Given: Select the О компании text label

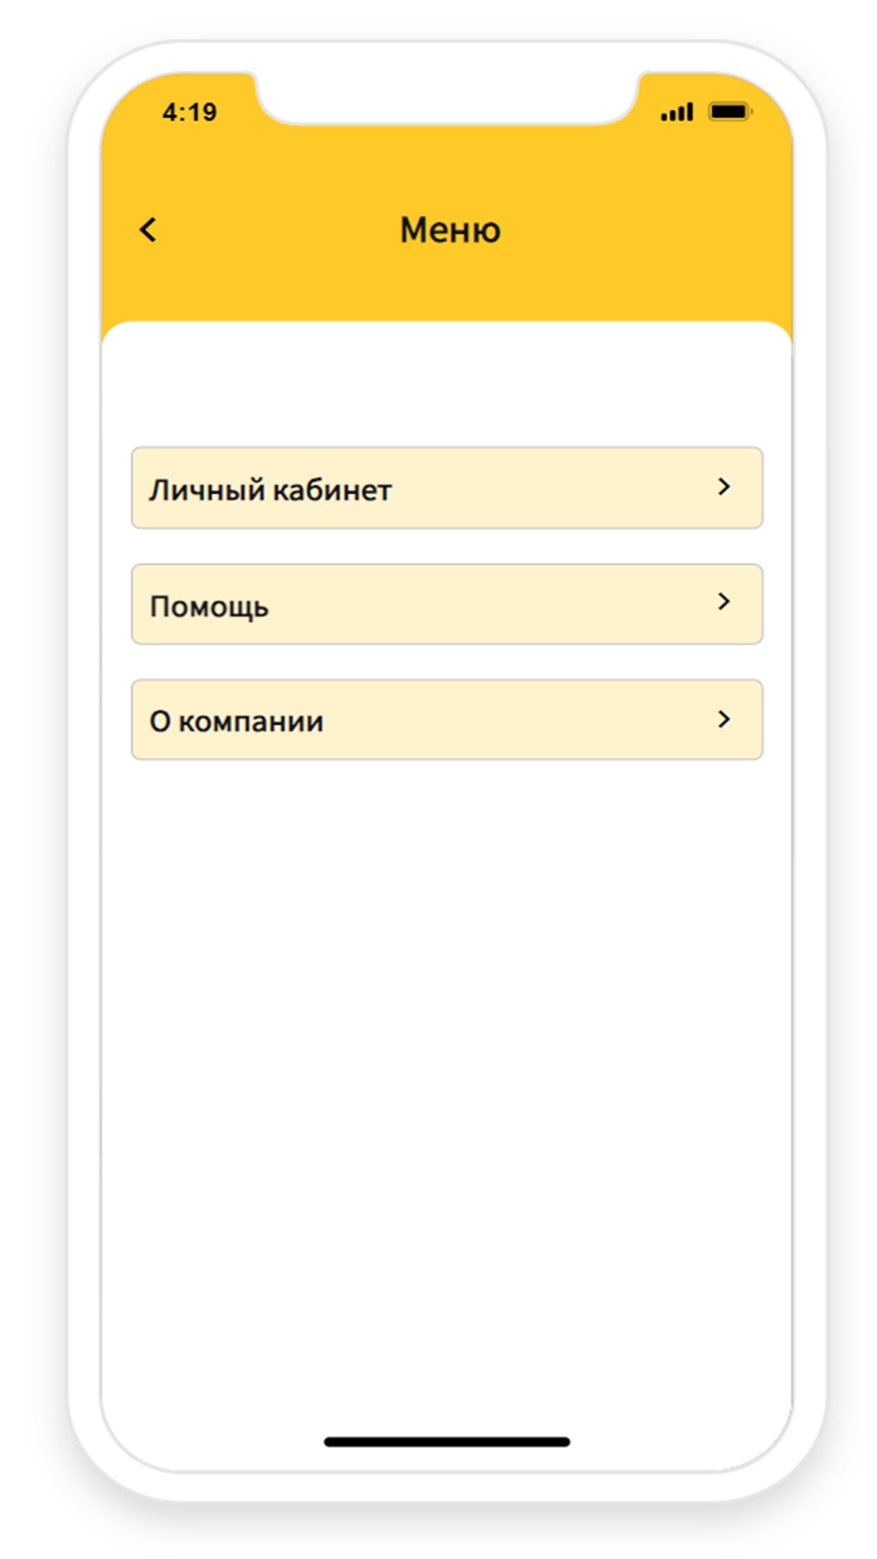Looking at the screenshot, I should click(x=237, y=722).
